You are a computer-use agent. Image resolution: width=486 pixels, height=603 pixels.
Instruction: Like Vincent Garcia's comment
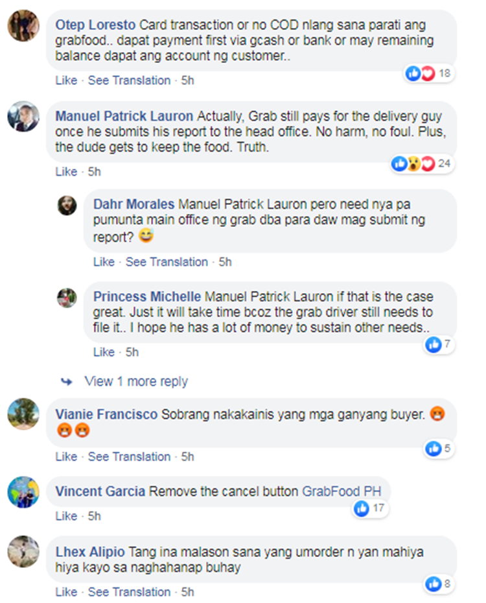(66, 515)
